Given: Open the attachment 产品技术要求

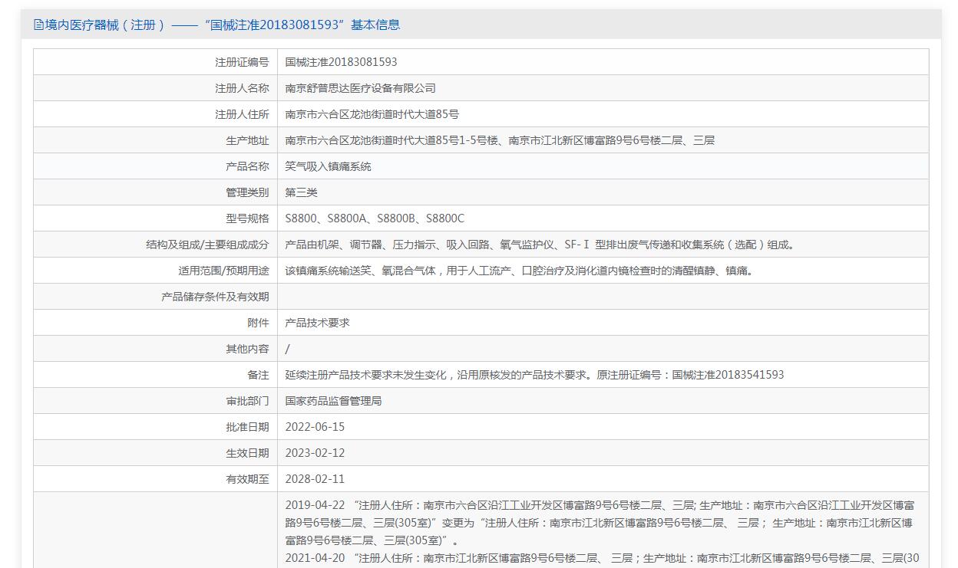Looking at the screenshot, I should click(x=317, y=323).
